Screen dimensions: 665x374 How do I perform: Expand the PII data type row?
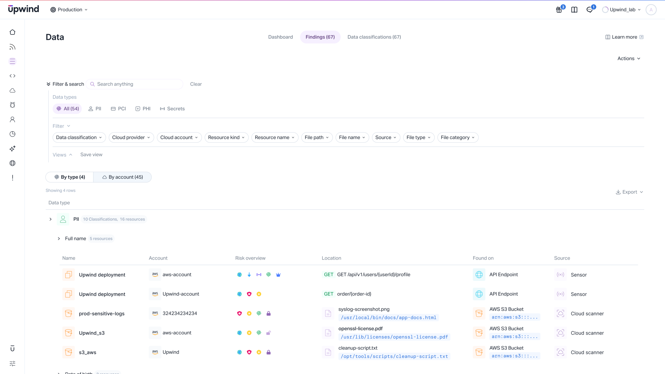coord(50,219)
